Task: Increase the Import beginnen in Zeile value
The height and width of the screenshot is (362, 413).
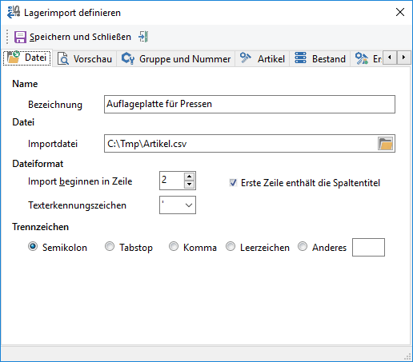Action: [189, 177]
